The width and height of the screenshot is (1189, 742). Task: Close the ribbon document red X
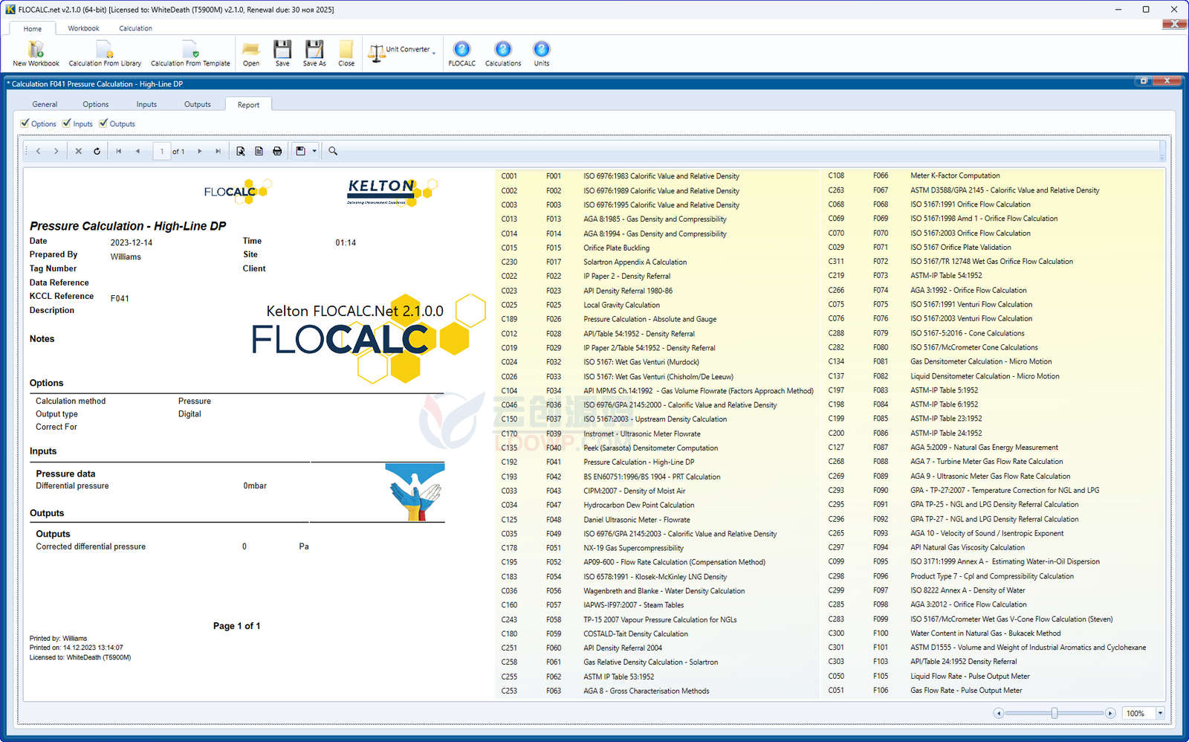click(x=1174, y=25)
